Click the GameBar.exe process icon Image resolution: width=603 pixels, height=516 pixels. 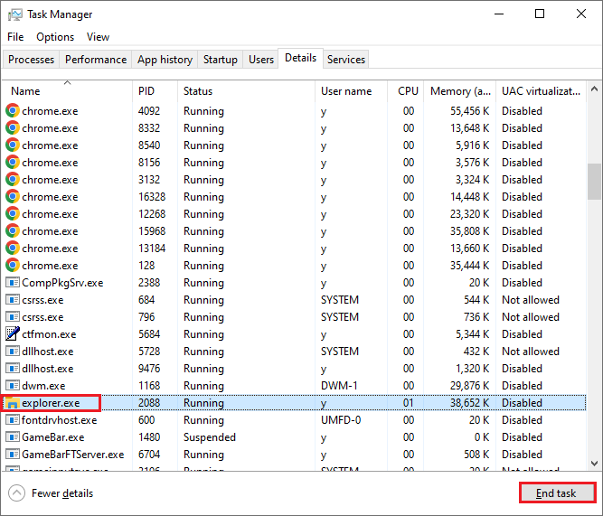coord(13,437)
